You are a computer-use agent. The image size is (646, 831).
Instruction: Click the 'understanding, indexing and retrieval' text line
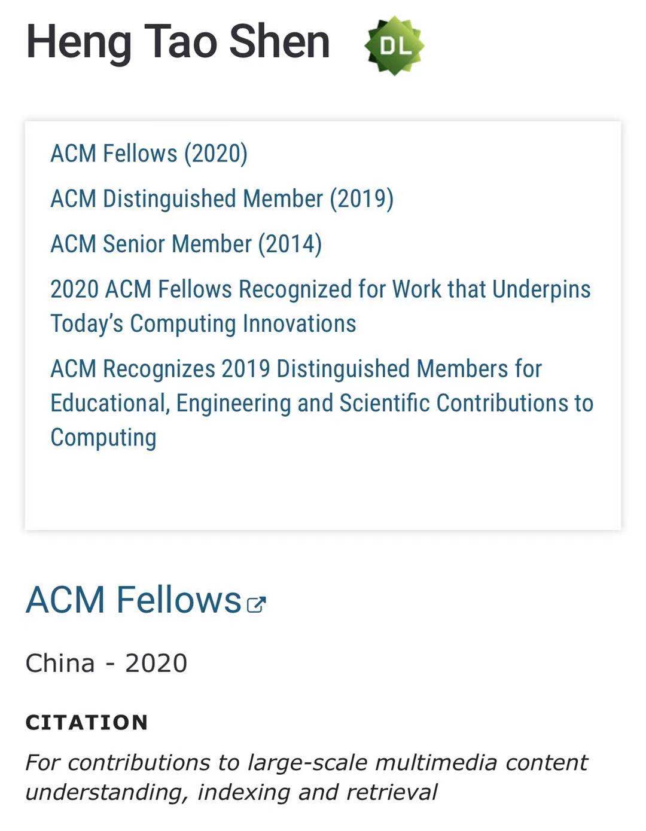[231, 792]
